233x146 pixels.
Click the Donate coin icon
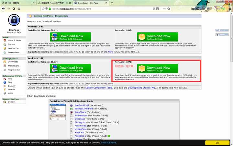[x=5, y=102]
